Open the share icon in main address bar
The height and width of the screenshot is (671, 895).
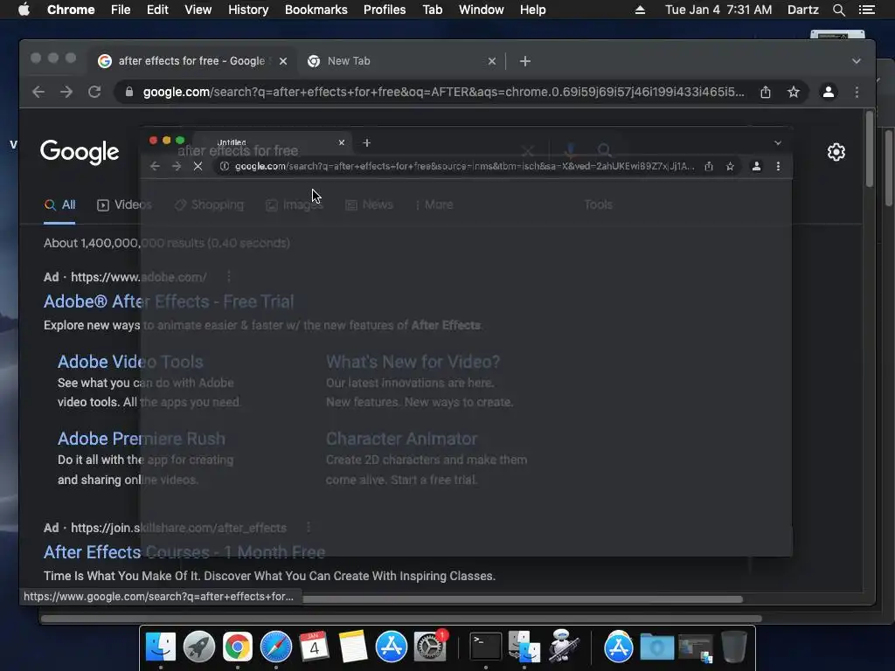[x=766, y=92]
